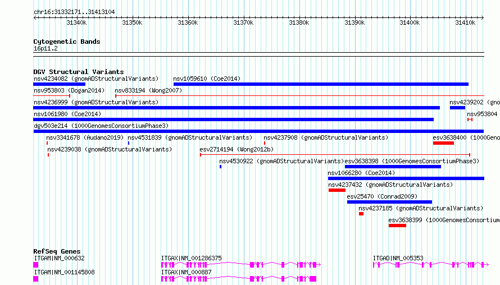Select the esv2714194 (Wong2012b) variant label

[237, 150]
